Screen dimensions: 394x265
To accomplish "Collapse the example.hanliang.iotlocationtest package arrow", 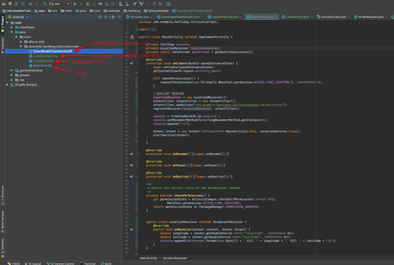I will click(21, 47).
